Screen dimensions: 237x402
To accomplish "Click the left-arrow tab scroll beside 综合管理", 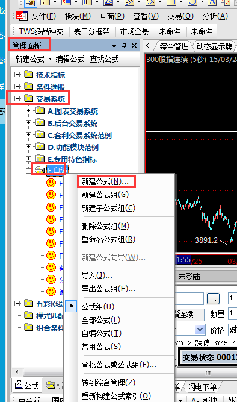I will click(x=148, y=46).
